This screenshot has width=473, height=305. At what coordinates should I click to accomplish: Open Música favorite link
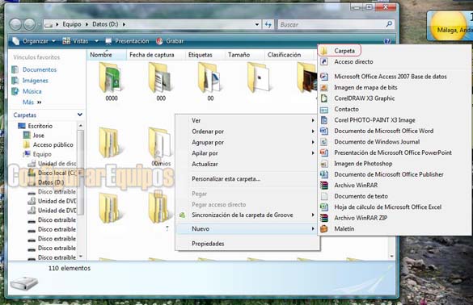pos(32,91)
